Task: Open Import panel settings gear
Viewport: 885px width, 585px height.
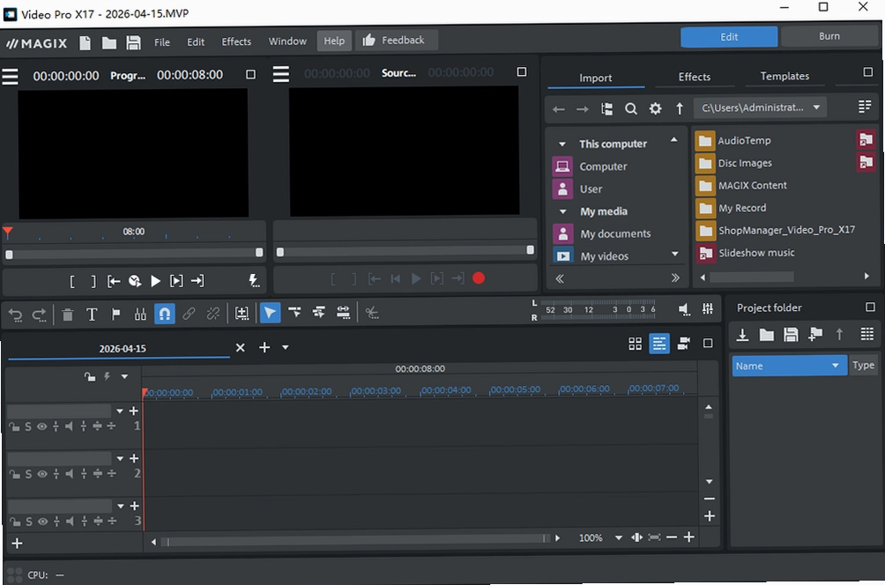Action: pyautogui.click(x=655, y=108)
